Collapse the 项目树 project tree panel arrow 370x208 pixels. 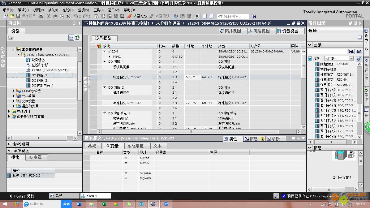pos(79,23)
